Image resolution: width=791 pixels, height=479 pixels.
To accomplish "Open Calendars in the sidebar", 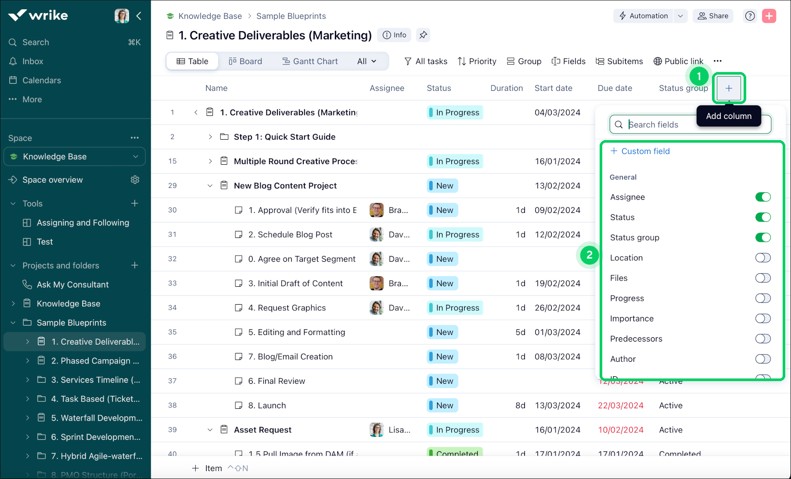I will [41, 80].
